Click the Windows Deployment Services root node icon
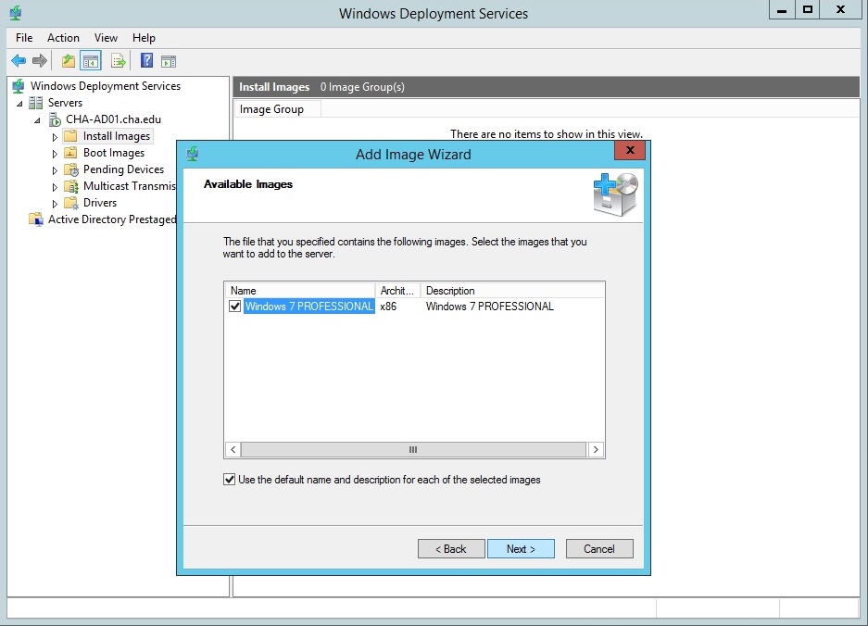The image size is (868, 626). pos(19,86)
